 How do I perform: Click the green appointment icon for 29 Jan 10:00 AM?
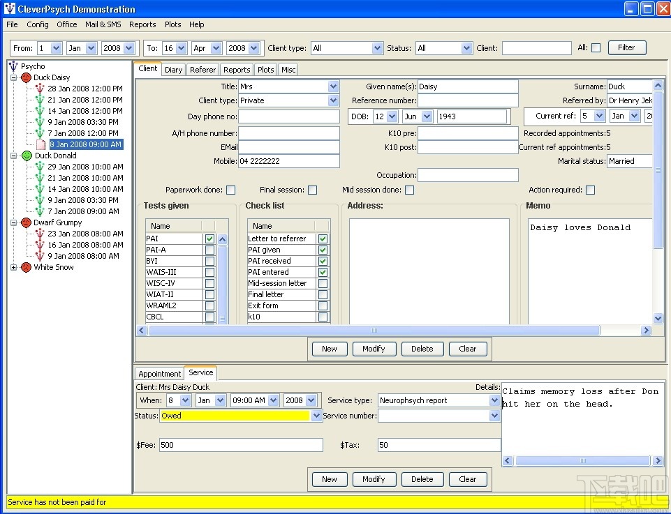[40, 167]
